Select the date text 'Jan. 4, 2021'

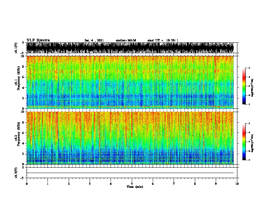click(94, 40)
